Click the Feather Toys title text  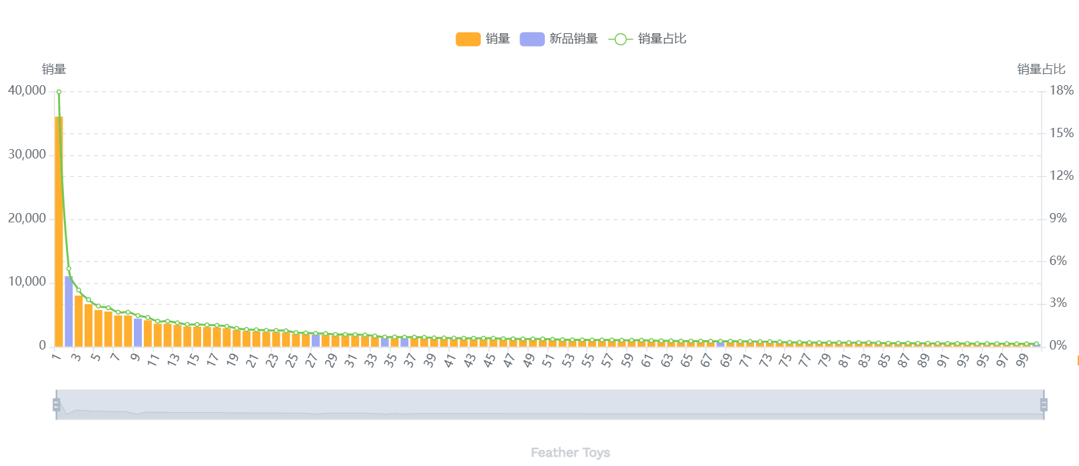pyautogui.click(x=570, y=453)
